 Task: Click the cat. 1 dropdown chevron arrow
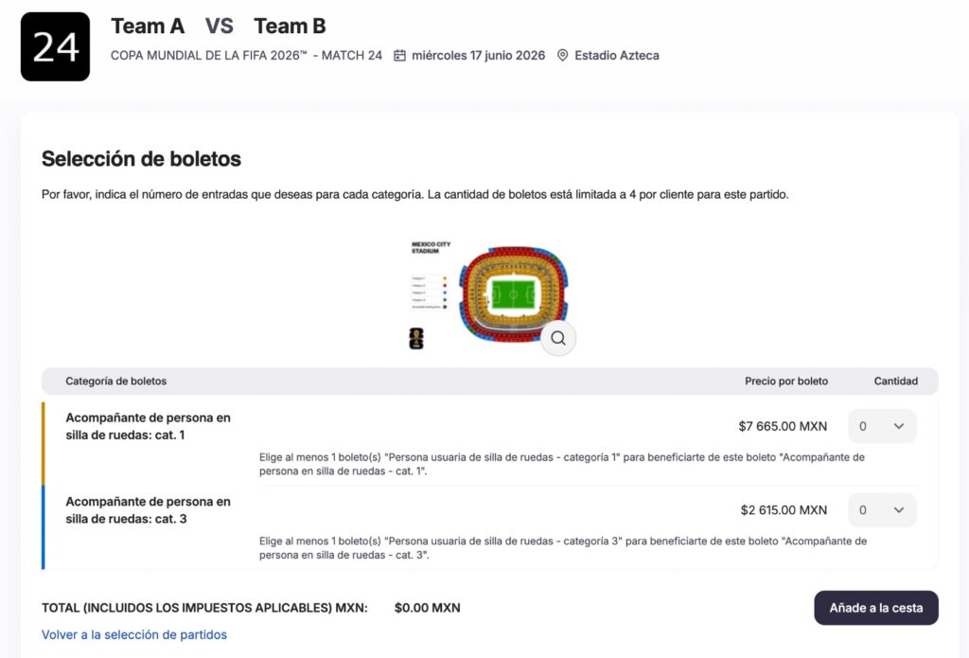coord(899,426)
